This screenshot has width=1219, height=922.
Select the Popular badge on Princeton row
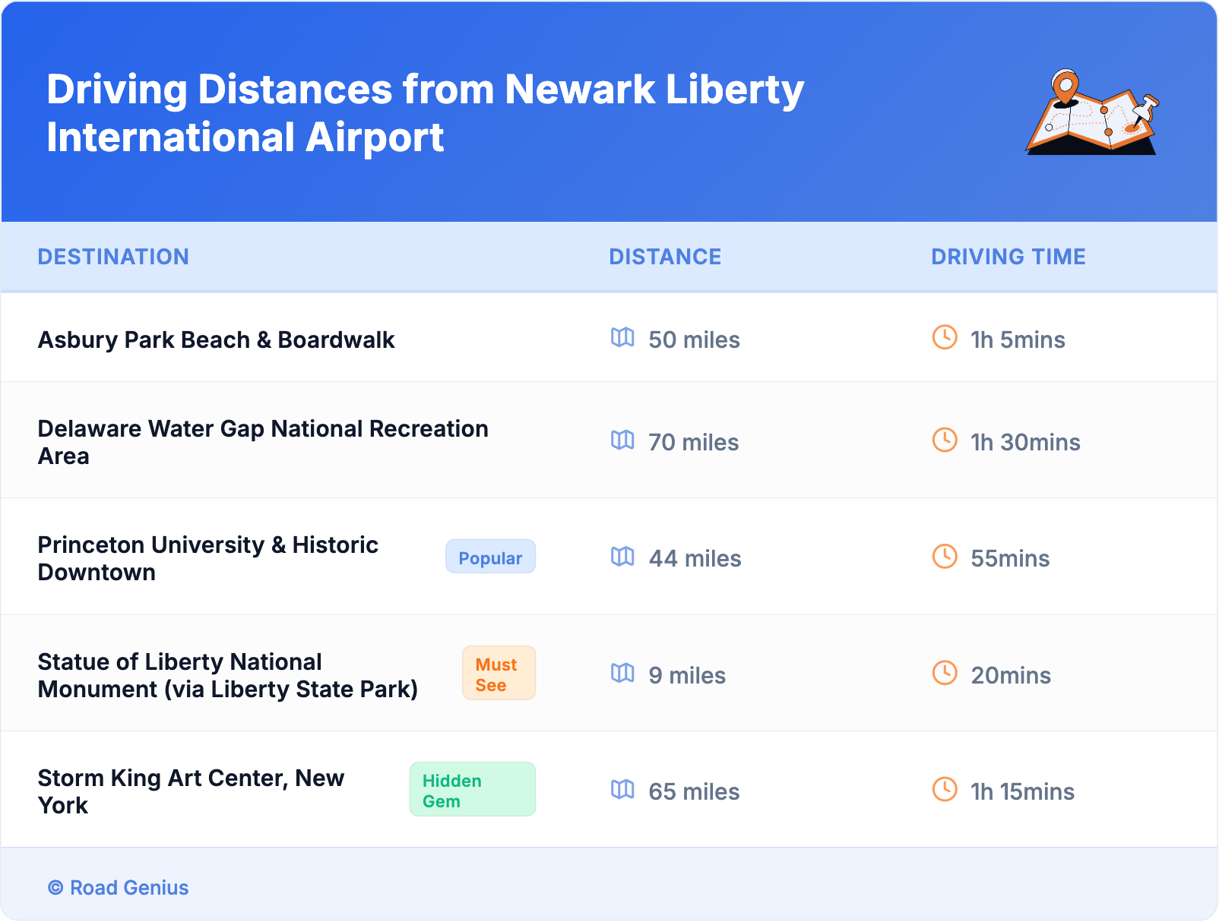(x=490, y=557)
